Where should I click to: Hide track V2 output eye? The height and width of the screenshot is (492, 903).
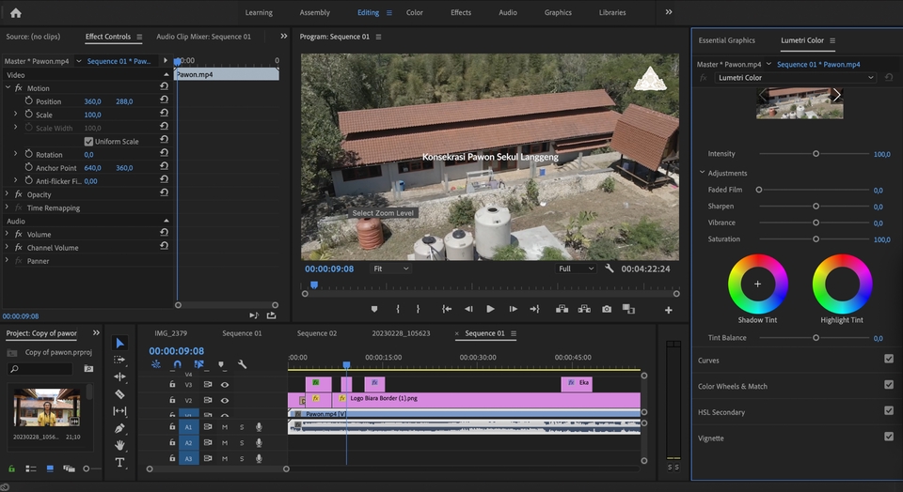tap(225, 400)
